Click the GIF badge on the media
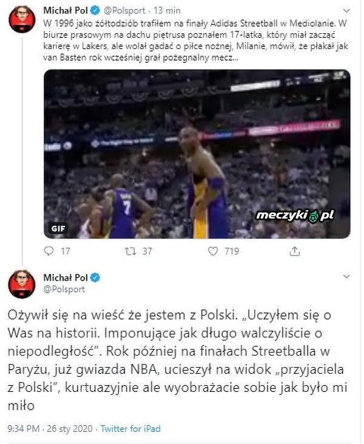Viewport: 364px width, 444px height. (x=57, y=228)
